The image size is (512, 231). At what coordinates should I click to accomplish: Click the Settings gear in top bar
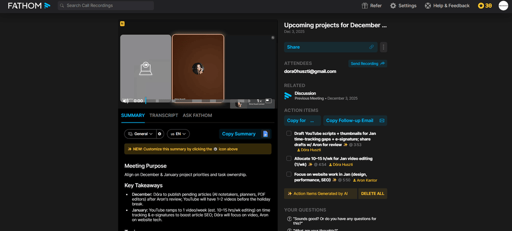click(393, 6)
